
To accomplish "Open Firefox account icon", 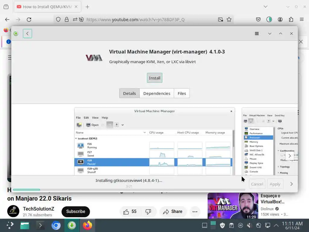I will tap(280, 19).
